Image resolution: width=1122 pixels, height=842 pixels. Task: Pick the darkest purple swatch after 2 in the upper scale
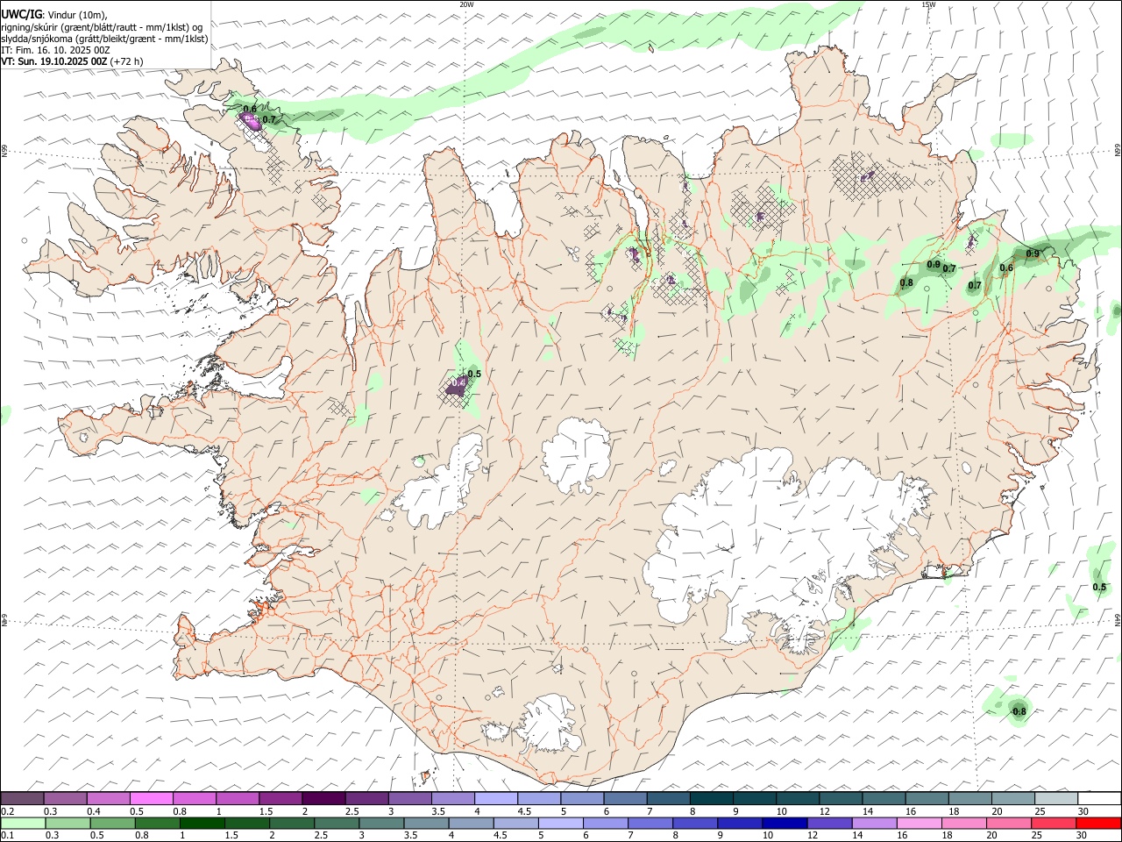coord(323,799)
